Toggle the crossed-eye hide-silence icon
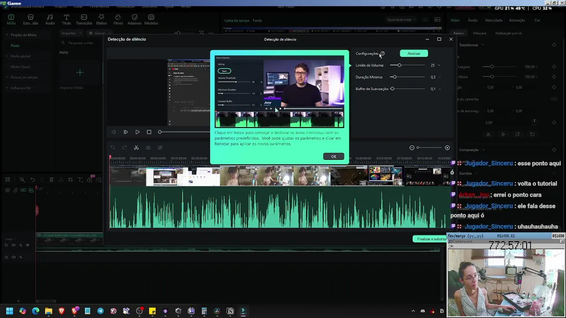566x318 pixels. 160,148
